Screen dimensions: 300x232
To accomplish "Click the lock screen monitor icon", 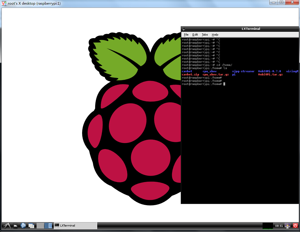I will pos(287,226).
